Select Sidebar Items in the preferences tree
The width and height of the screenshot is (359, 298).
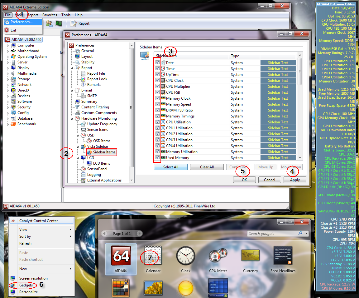pos(104,152)
